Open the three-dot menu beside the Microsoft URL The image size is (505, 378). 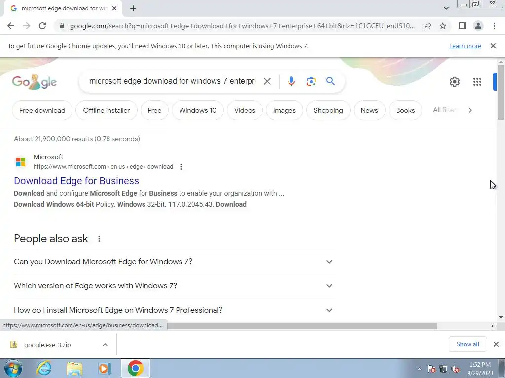pos(181,167)
